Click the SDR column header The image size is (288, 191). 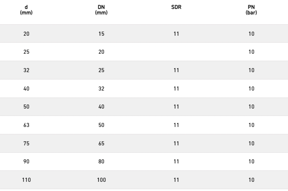(x=176, y=7)
